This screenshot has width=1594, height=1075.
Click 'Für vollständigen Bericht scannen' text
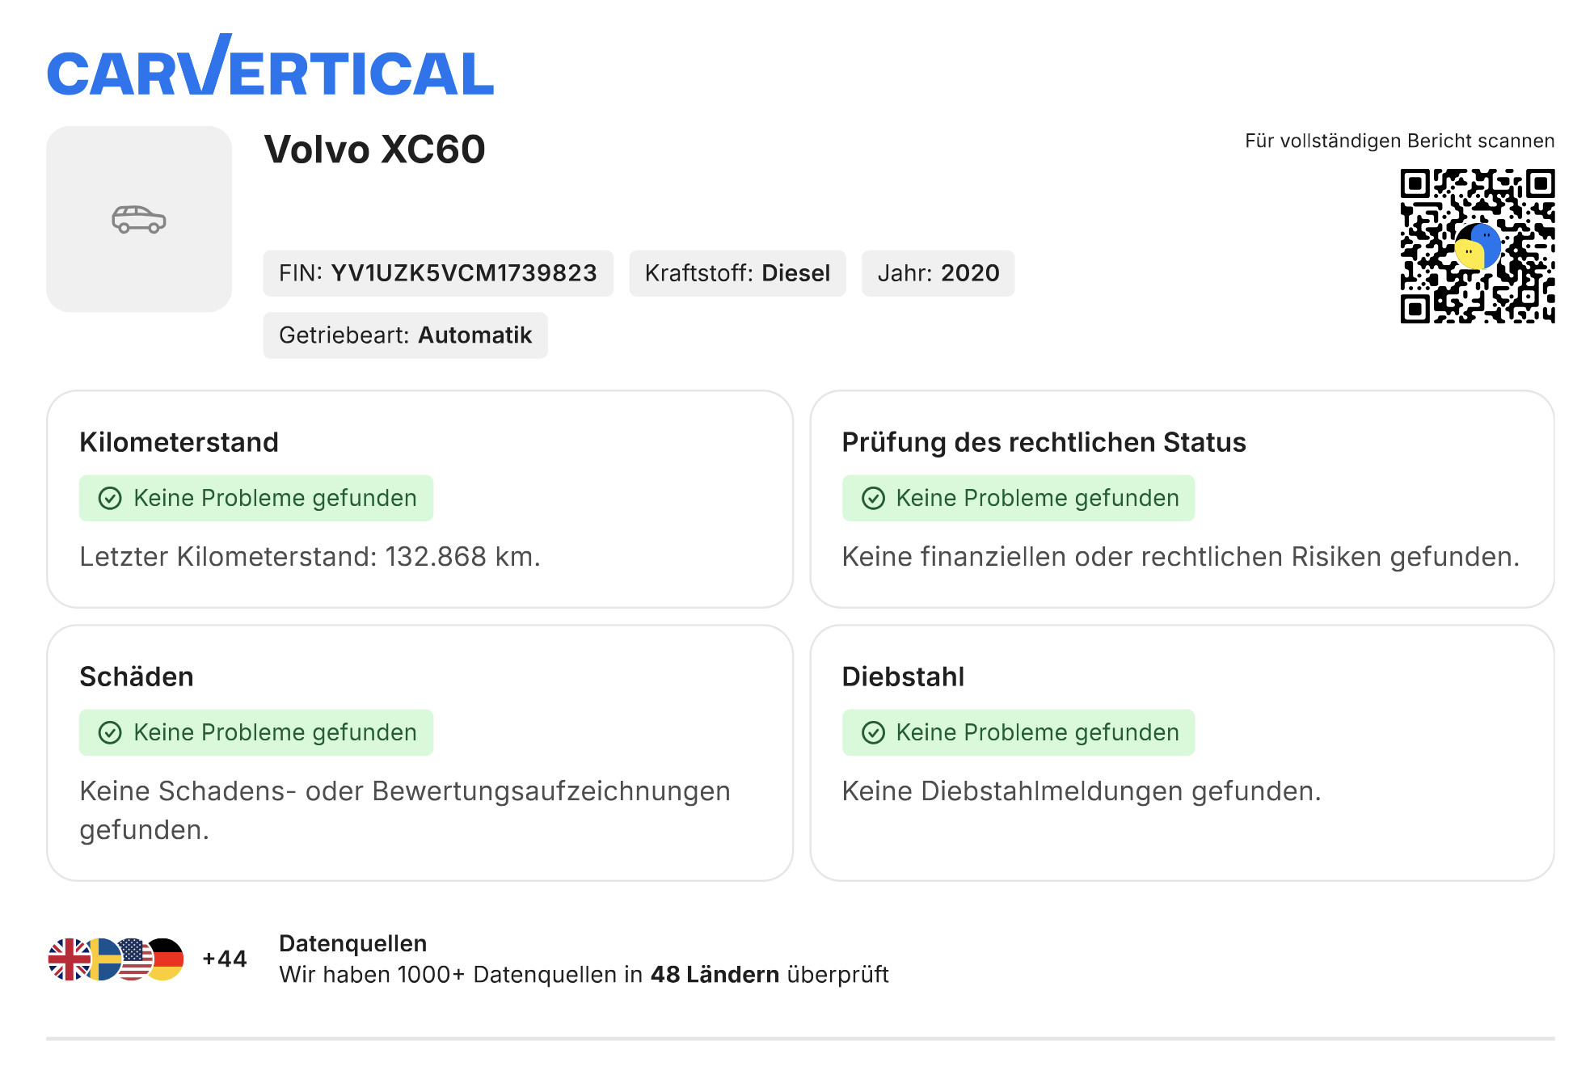[x=1399, y=141]
